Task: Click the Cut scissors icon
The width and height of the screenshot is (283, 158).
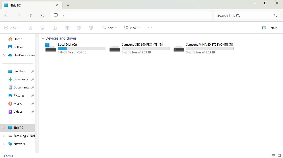Action: click(x=30, y=28)
